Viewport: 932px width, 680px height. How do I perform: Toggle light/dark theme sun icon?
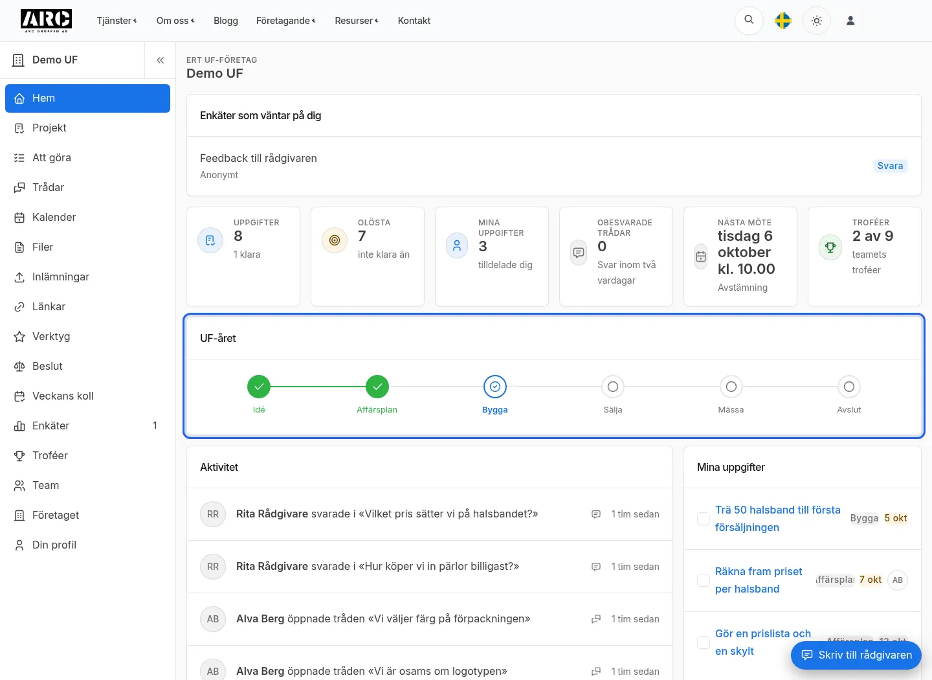[x=817, y=21]
